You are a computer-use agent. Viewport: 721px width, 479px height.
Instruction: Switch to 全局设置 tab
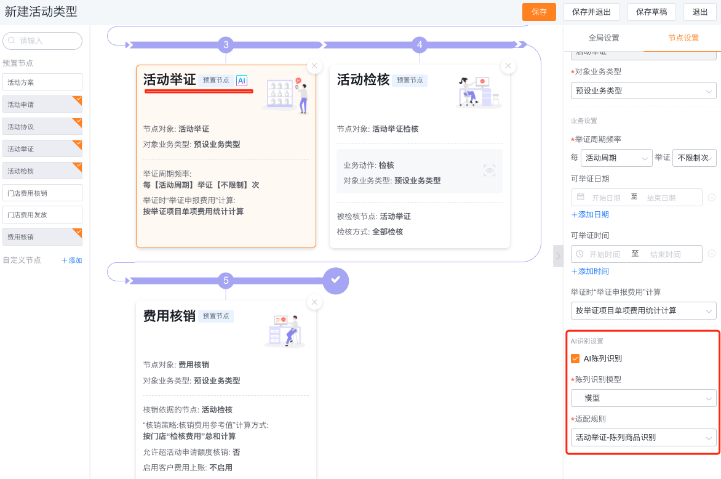[603, 38]
